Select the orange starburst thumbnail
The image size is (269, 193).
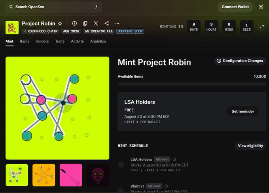(44, 175)
